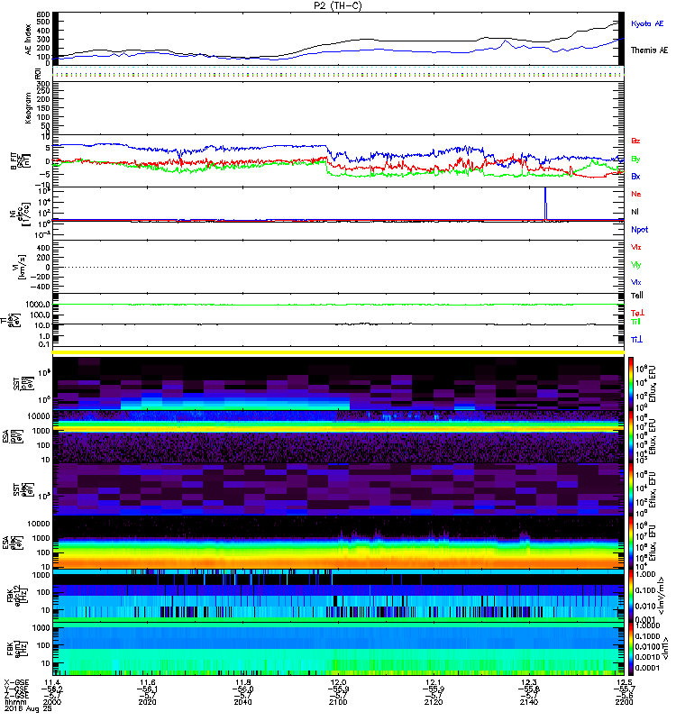
Task: Select the black Ni legend label
Action: (x=635, y=212)
